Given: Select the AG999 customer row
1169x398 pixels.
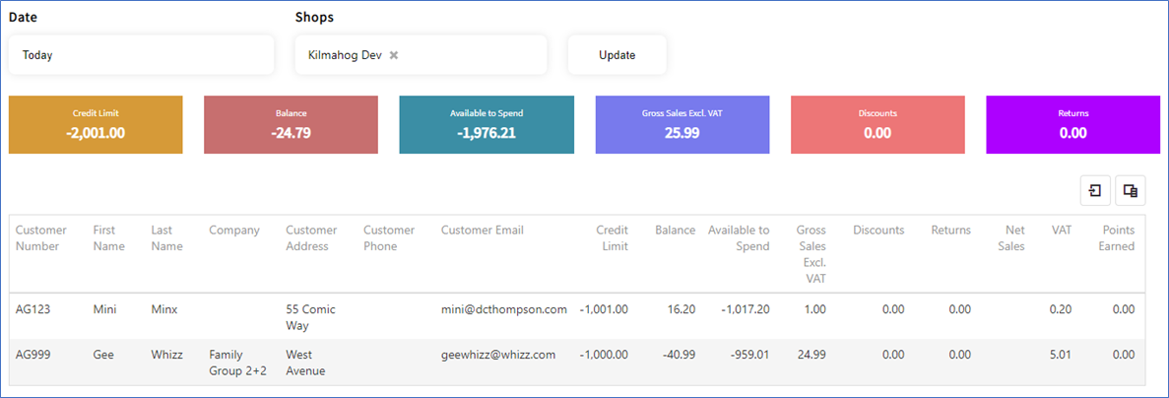Looking at the screenshot, I should coord(577,363).
